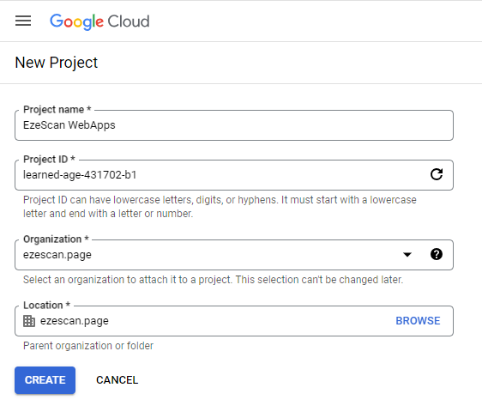The width and height of the screenshot is (482, 418).
Task: Click BROWSE to choose a location
Action: click(418, 321)
